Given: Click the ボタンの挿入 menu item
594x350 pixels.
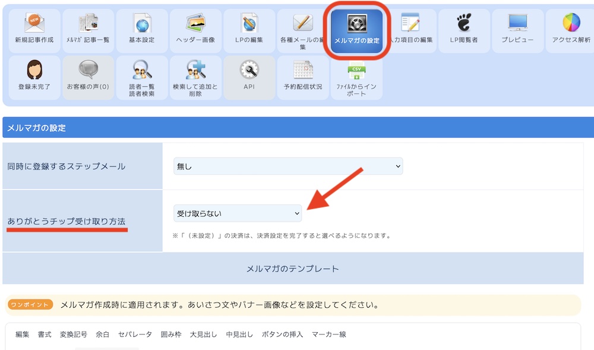Looking at the screenshot, I should click(282, 335).
